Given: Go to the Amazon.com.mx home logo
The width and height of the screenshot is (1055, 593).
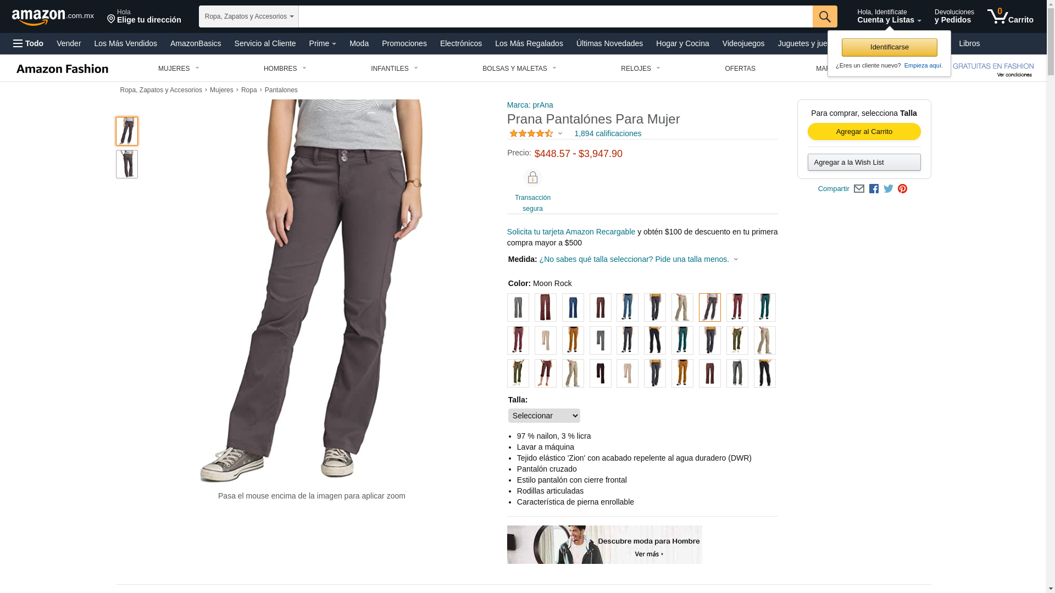Looking at the screenshot, I should [x=53, y=17].
